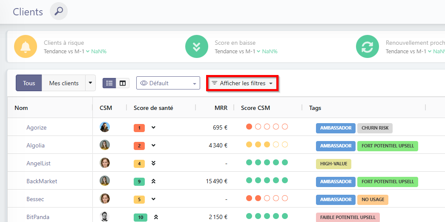Click health score badge 2 for Algolia
This screenshot has width=445, height=222.
click(139, 146)
